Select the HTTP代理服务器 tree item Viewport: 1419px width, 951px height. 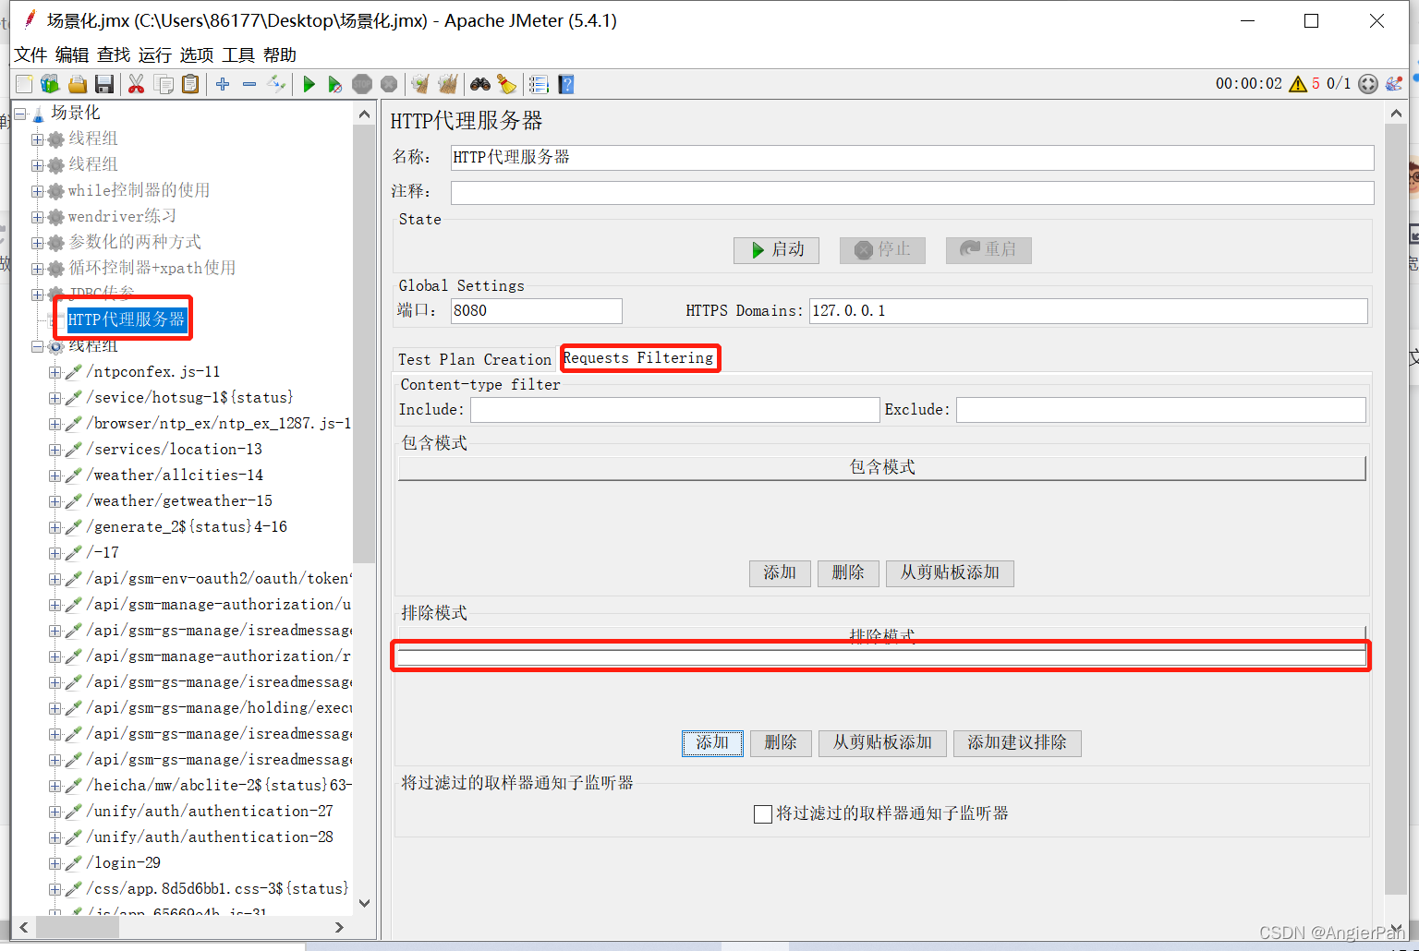[x=127, y=320]
